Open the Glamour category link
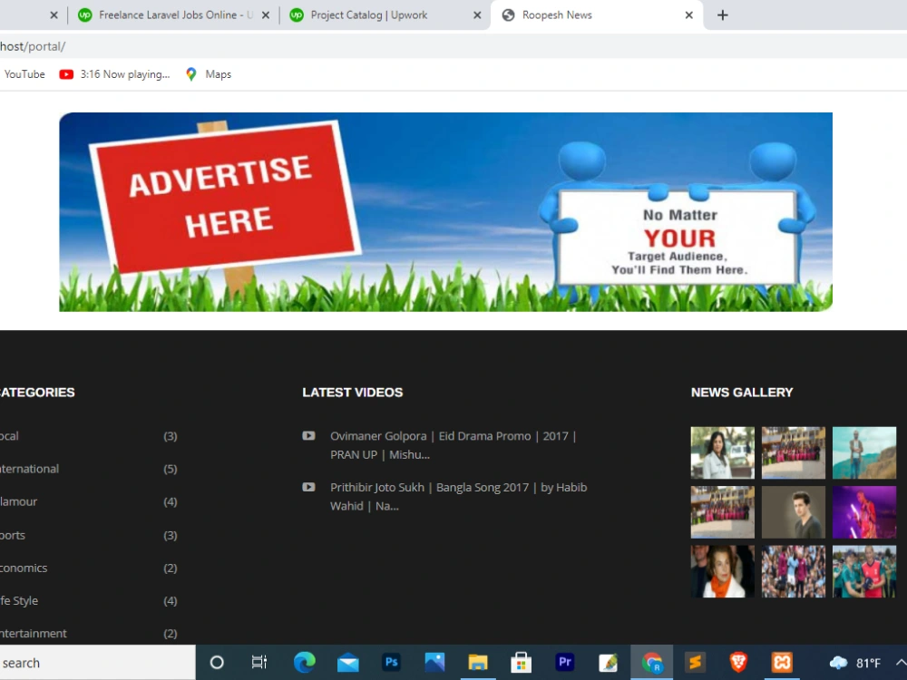 click(x=18, y=502)
